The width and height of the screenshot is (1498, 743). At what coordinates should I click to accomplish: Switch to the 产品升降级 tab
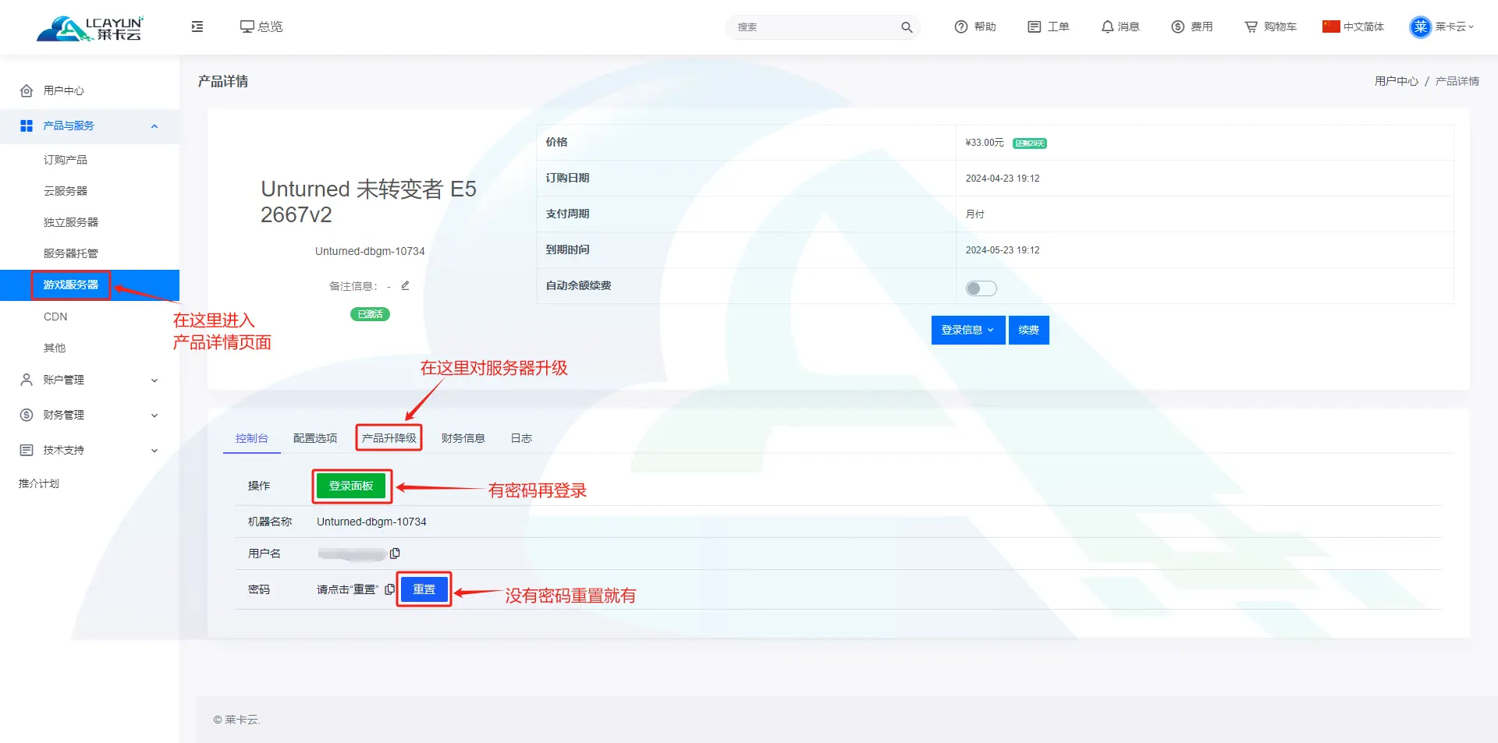tap(389, 438)
